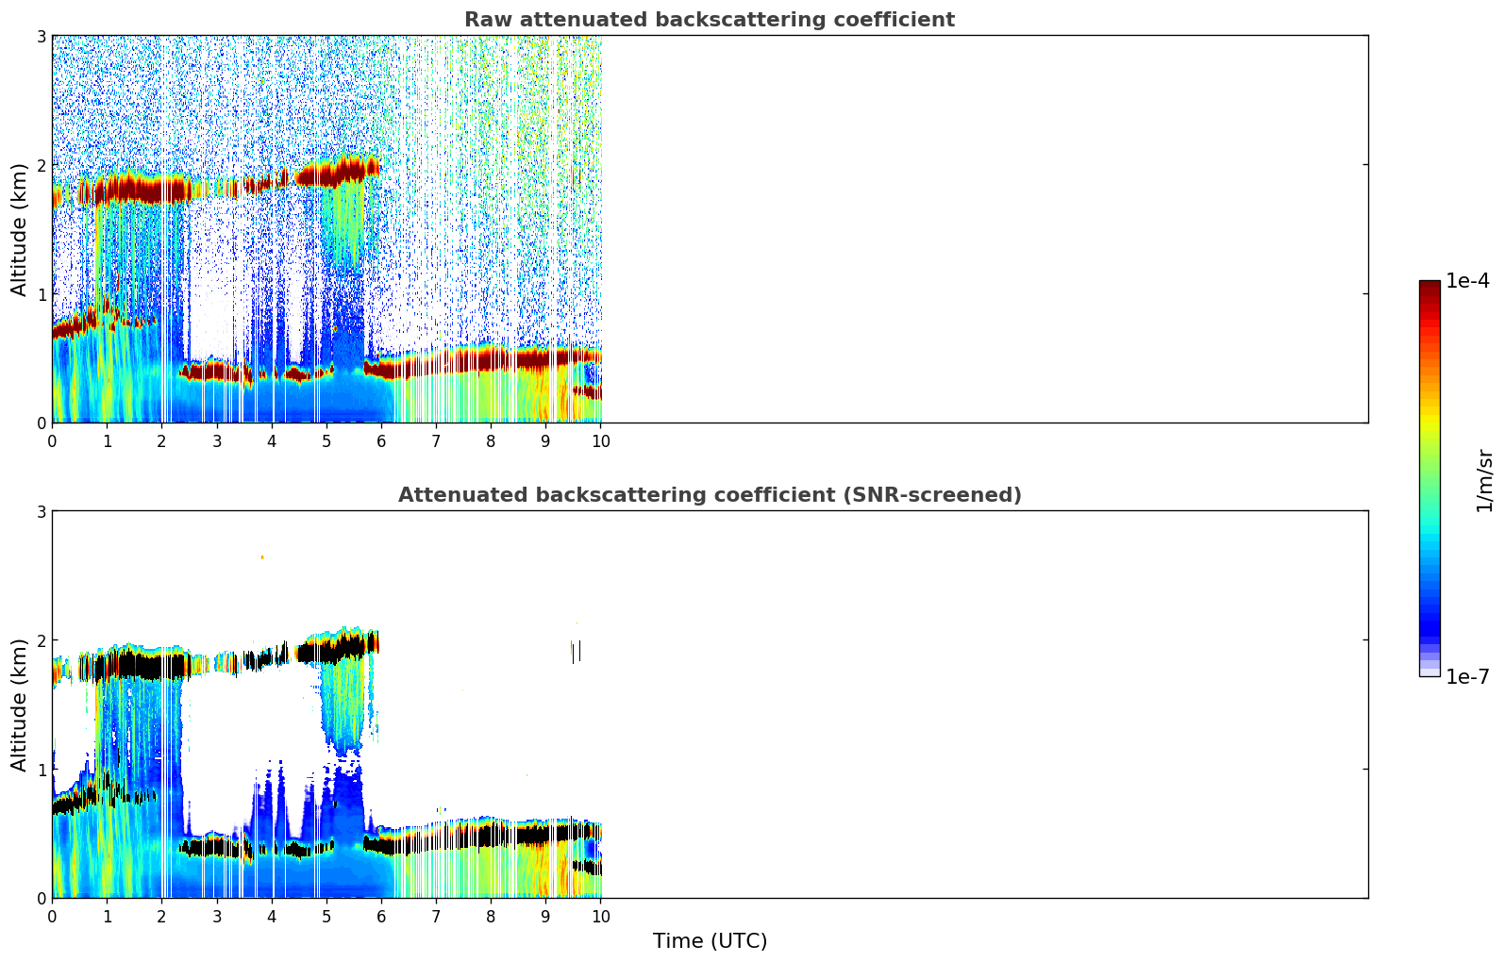The height and width of the screenshot is (962, 1505).
Task: Click the '3' altitude tick on top plot
Action: pyautogui.click(x=42, y=36)
